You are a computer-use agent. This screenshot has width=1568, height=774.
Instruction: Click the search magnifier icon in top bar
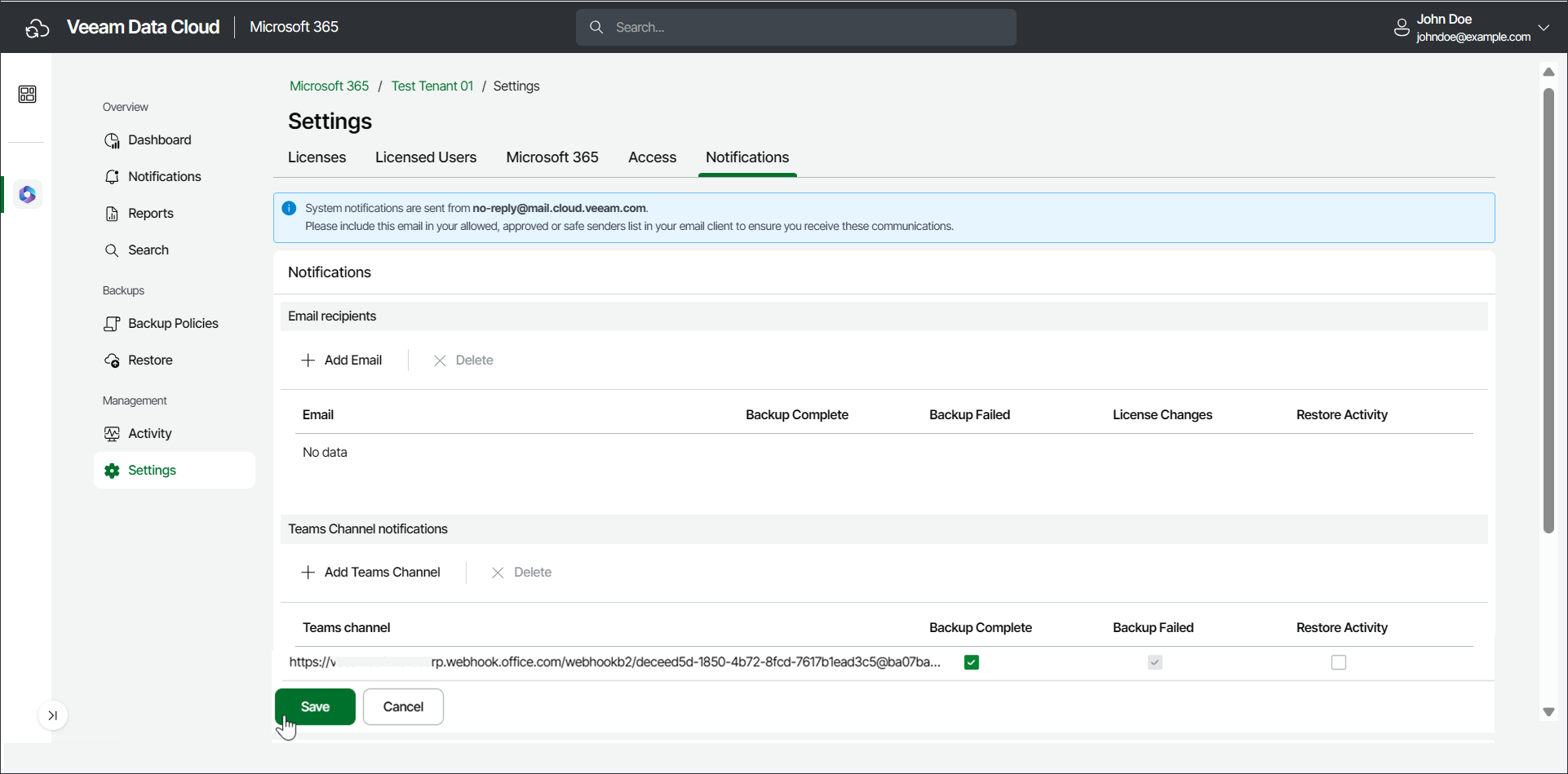coord(596,27)
